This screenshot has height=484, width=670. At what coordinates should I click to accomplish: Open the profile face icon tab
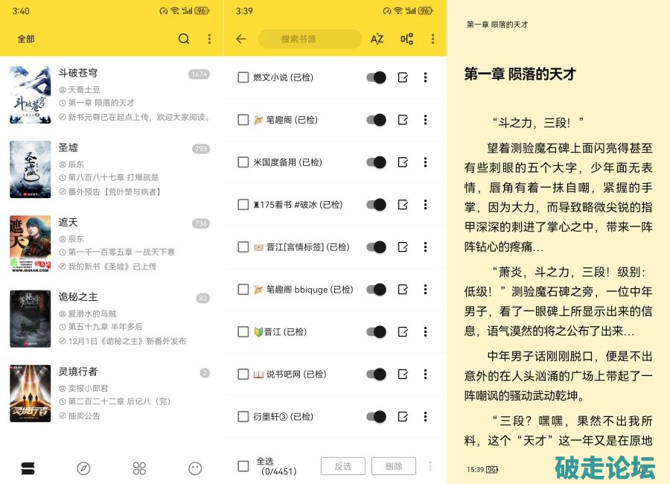click(195, 468)
